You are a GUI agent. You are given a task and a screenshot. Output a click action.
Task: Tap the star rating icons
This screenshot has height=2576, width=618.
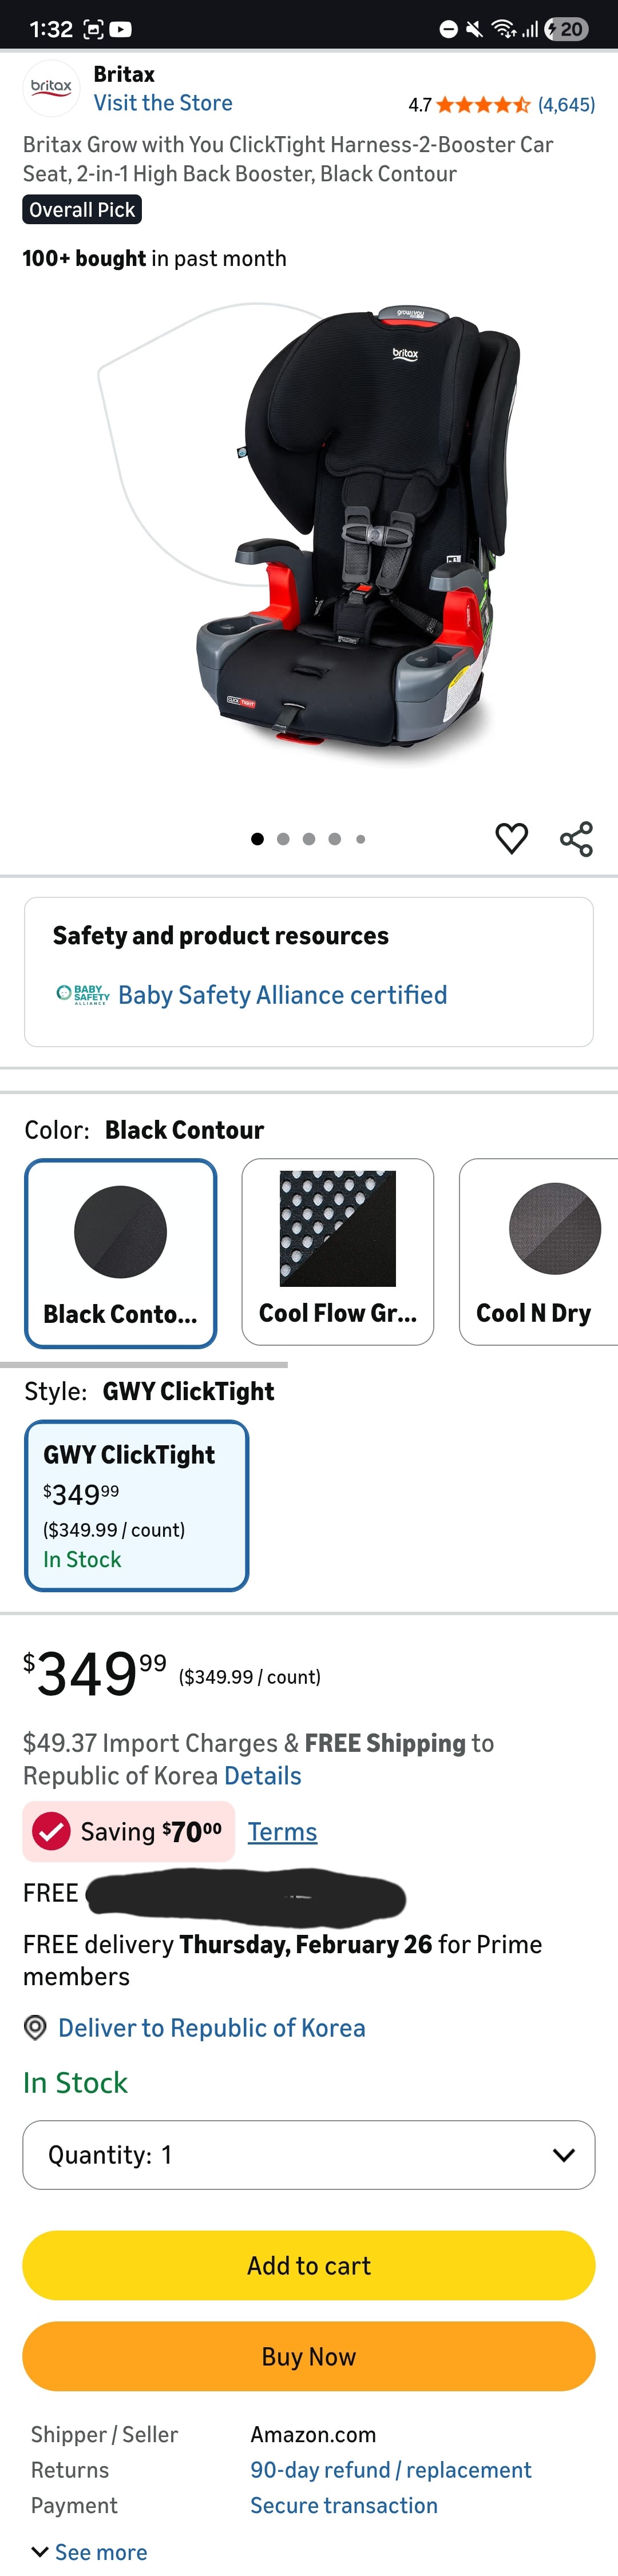483,104
